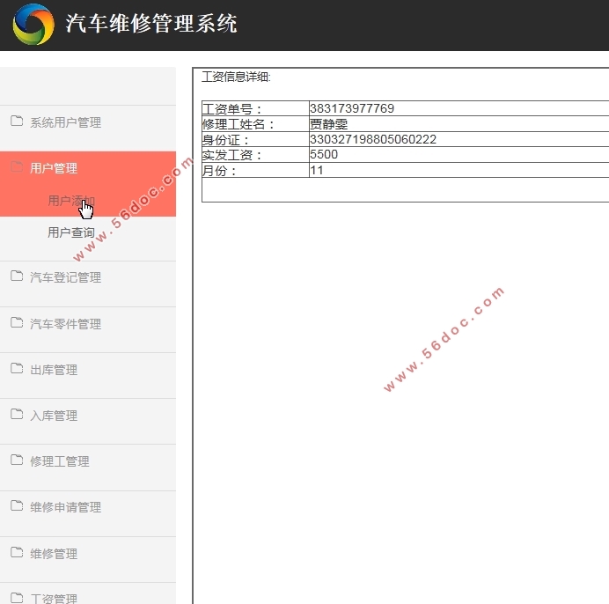Click folder icon beside 维修申请管理
Viewport: 609px width, 604px height.
17,506
